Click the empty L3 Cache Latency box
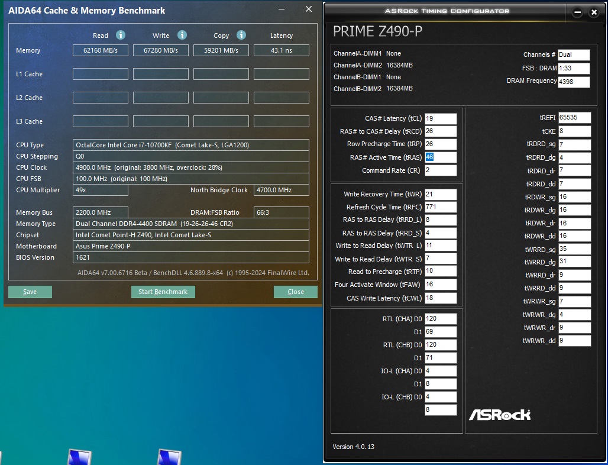 (x=281, y=121)
